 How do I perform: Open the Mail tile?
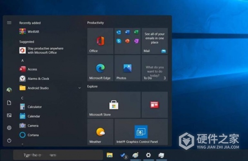[x=155, y=41]
